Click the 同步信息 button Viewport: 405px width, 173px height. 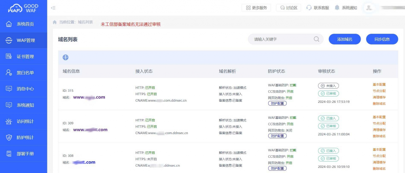point(382,39)
